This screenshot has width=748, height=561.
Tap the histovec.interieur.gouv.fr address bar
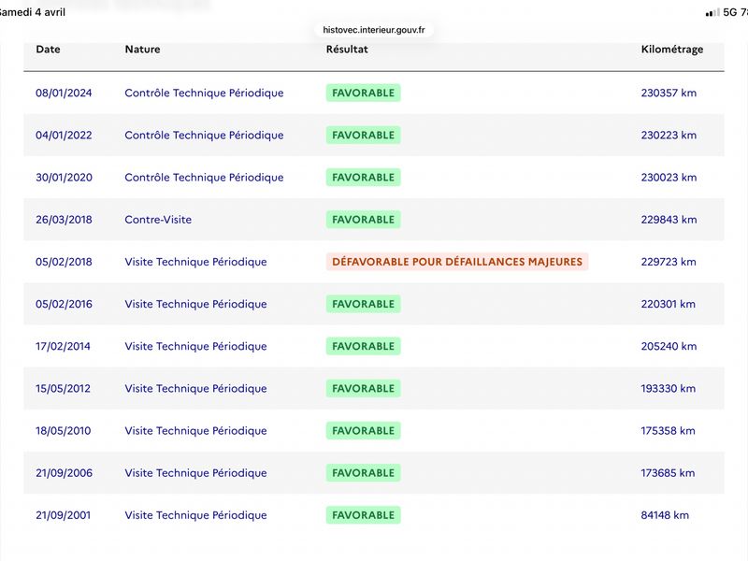[374, 30]
